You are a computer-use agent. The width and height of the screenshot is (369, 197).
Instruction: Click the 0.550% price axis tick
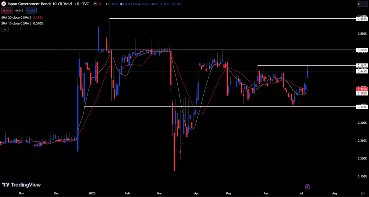coord(362,34)
